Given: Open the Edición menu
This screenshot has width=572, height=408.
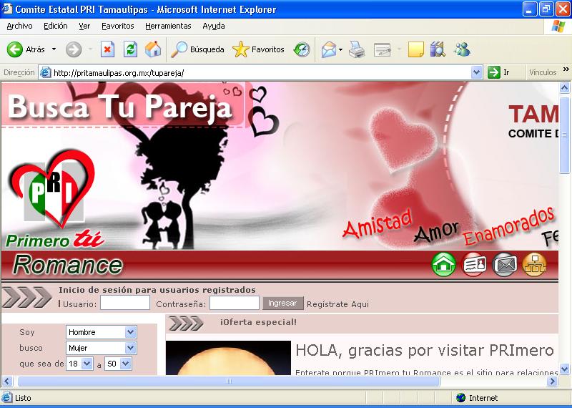Looking at the screenshot, I should [56, 26].
